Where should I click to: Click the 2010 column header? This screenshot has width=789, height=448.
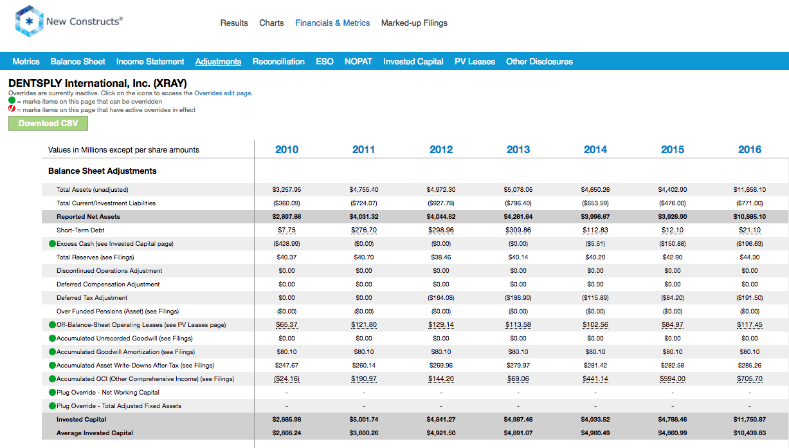click(287, 149)
